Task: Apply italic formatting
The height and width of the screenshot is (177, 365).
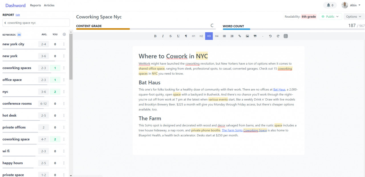Action: (x=163, y=36)
